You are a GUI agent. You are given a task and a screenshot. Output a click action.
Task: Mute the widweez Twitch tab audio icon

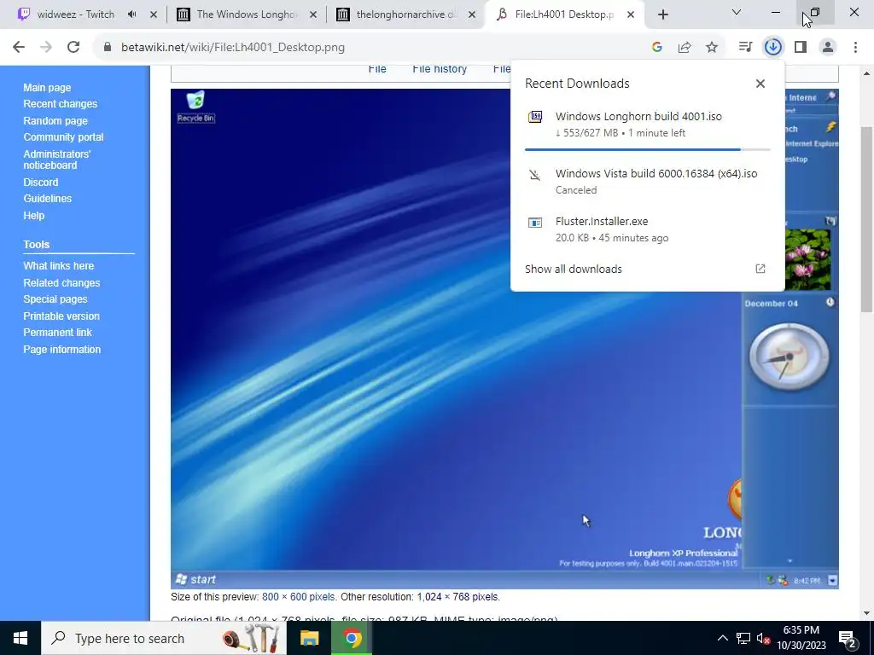click(132, 14)
